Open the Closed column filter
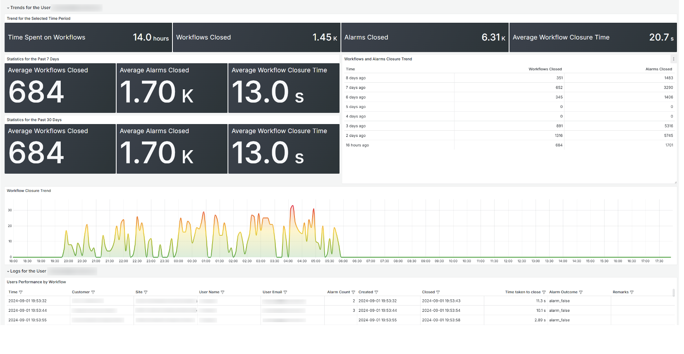Image resolution: width=684 pixels, height=354 pixels. pyautogui.click(x=438, y=292)
